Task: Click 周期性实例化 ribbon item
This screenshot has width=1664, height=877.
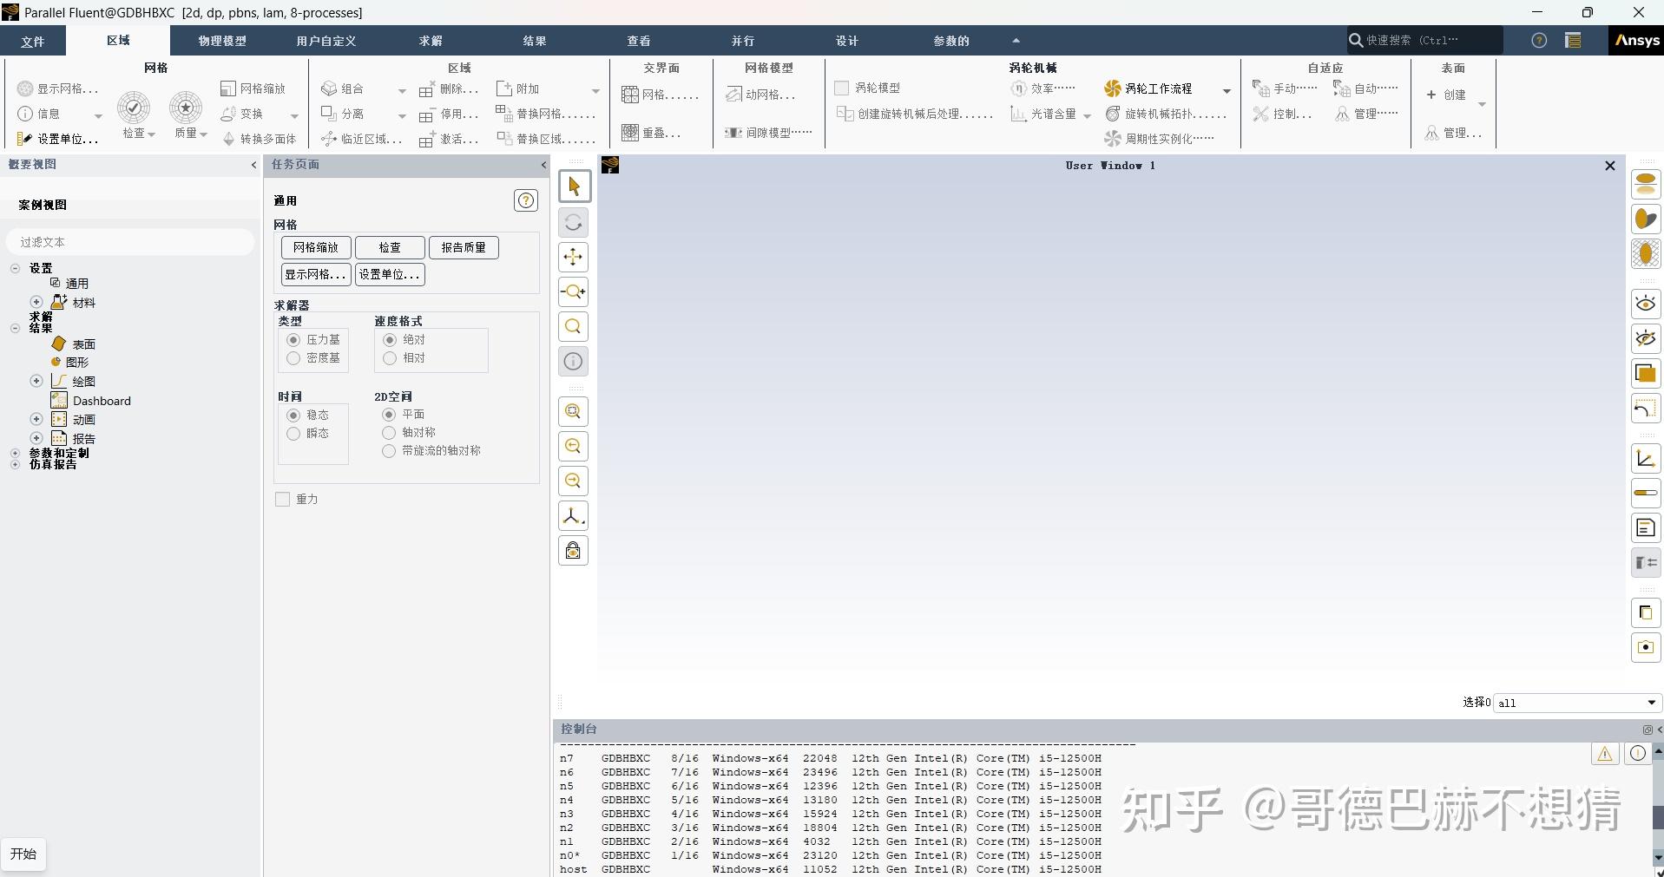Action: 1159,139
